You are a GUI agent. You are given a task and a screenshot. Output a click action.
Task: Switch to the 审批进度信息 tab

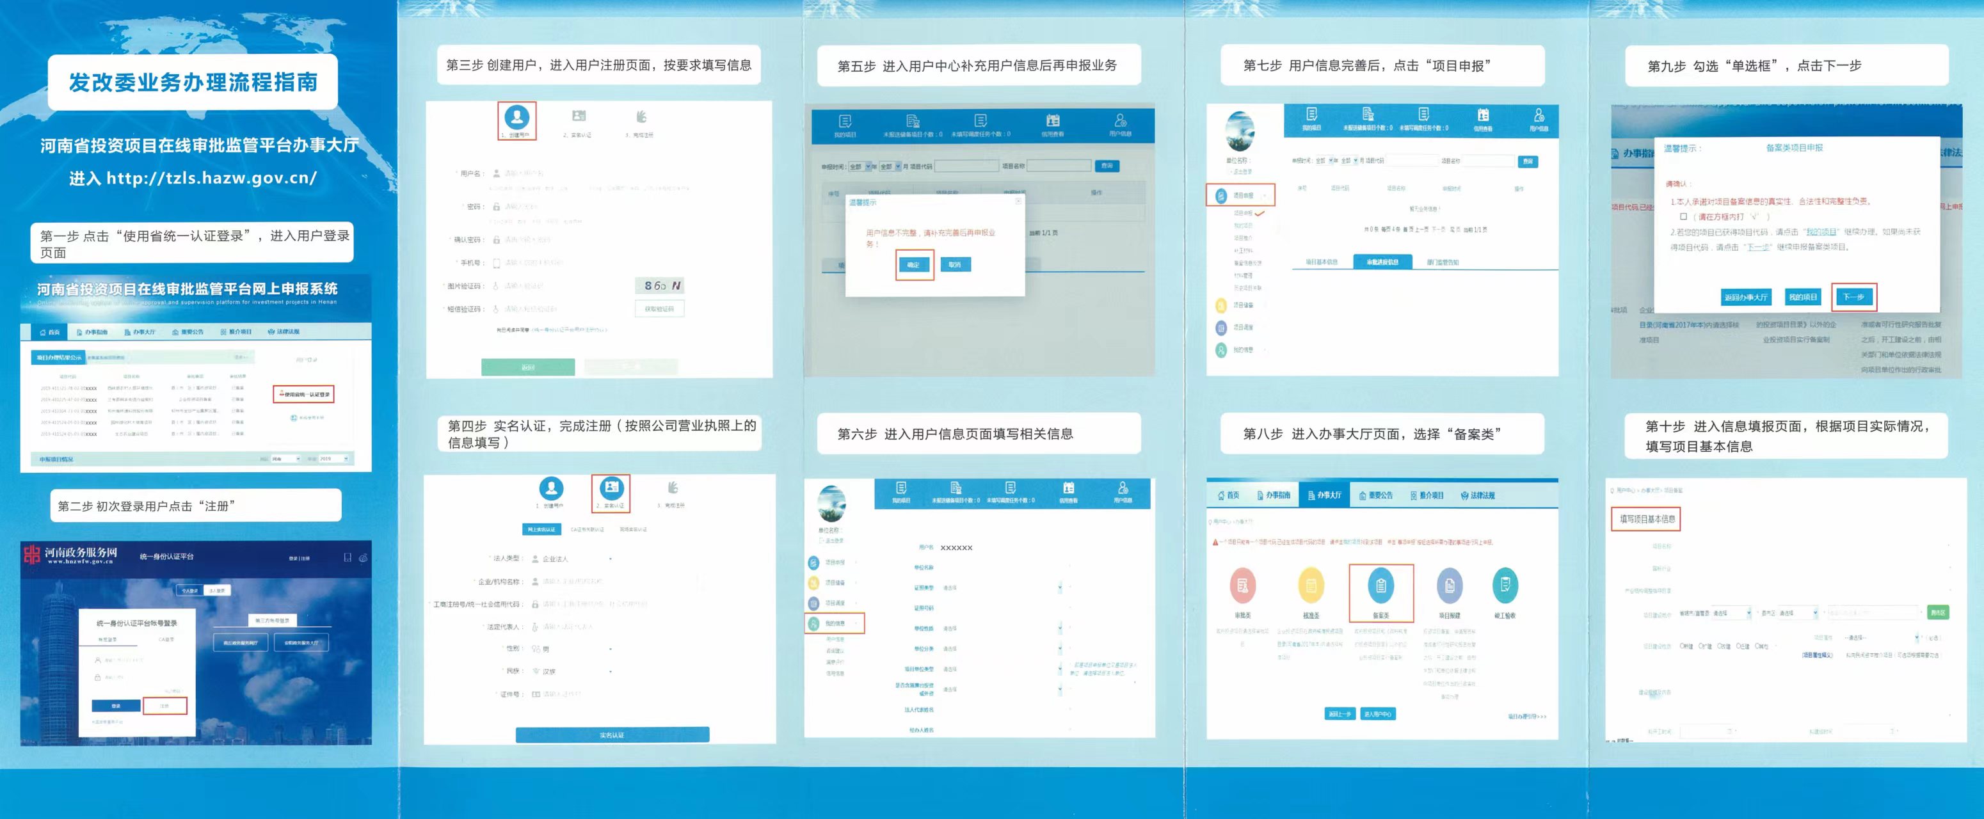pyautogui.click(x=1382, y=262)
